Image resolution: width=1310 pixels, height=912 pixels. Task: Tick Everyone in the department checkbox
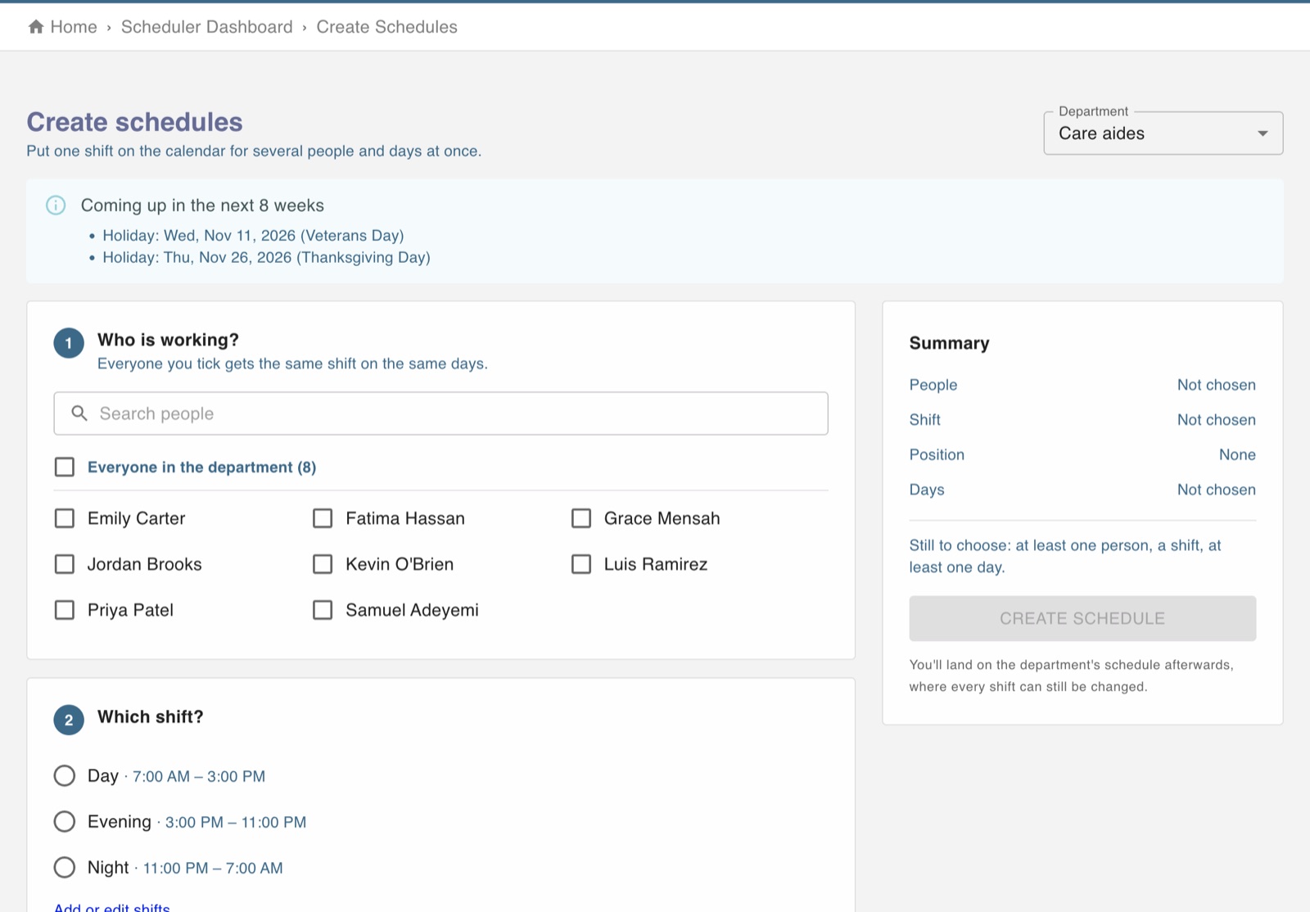tap(65, 467)
